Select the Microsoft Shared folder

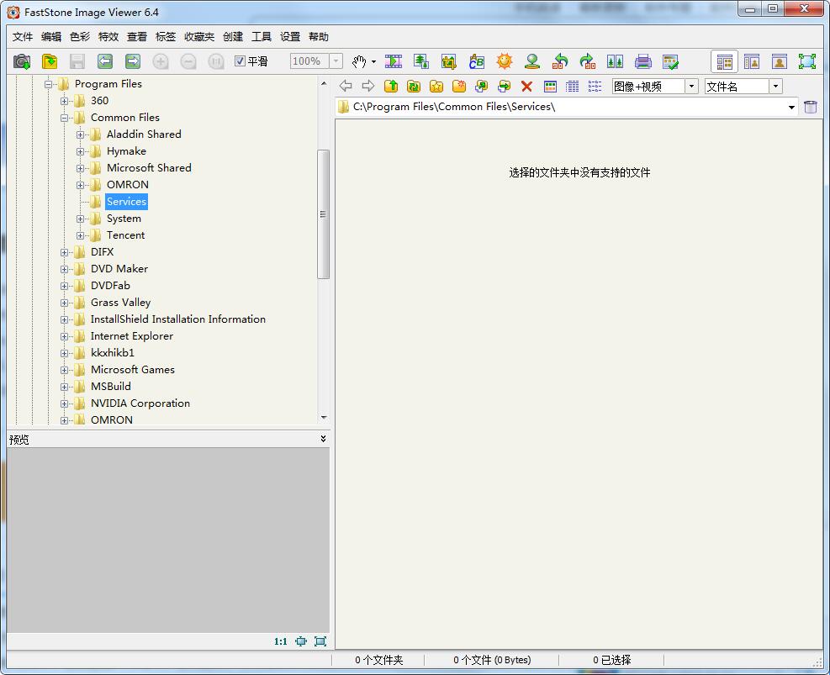[149, 168]
